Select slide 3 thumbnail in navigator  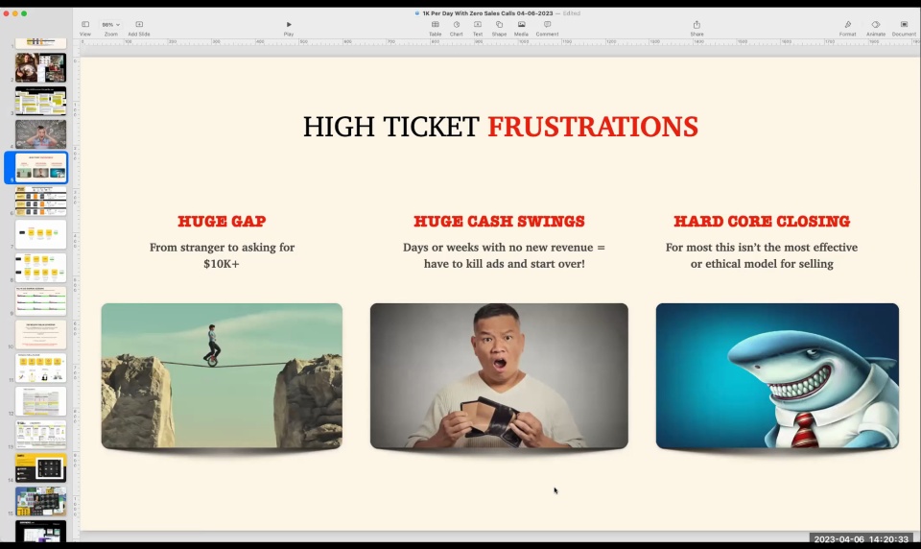tap(40, 101)
